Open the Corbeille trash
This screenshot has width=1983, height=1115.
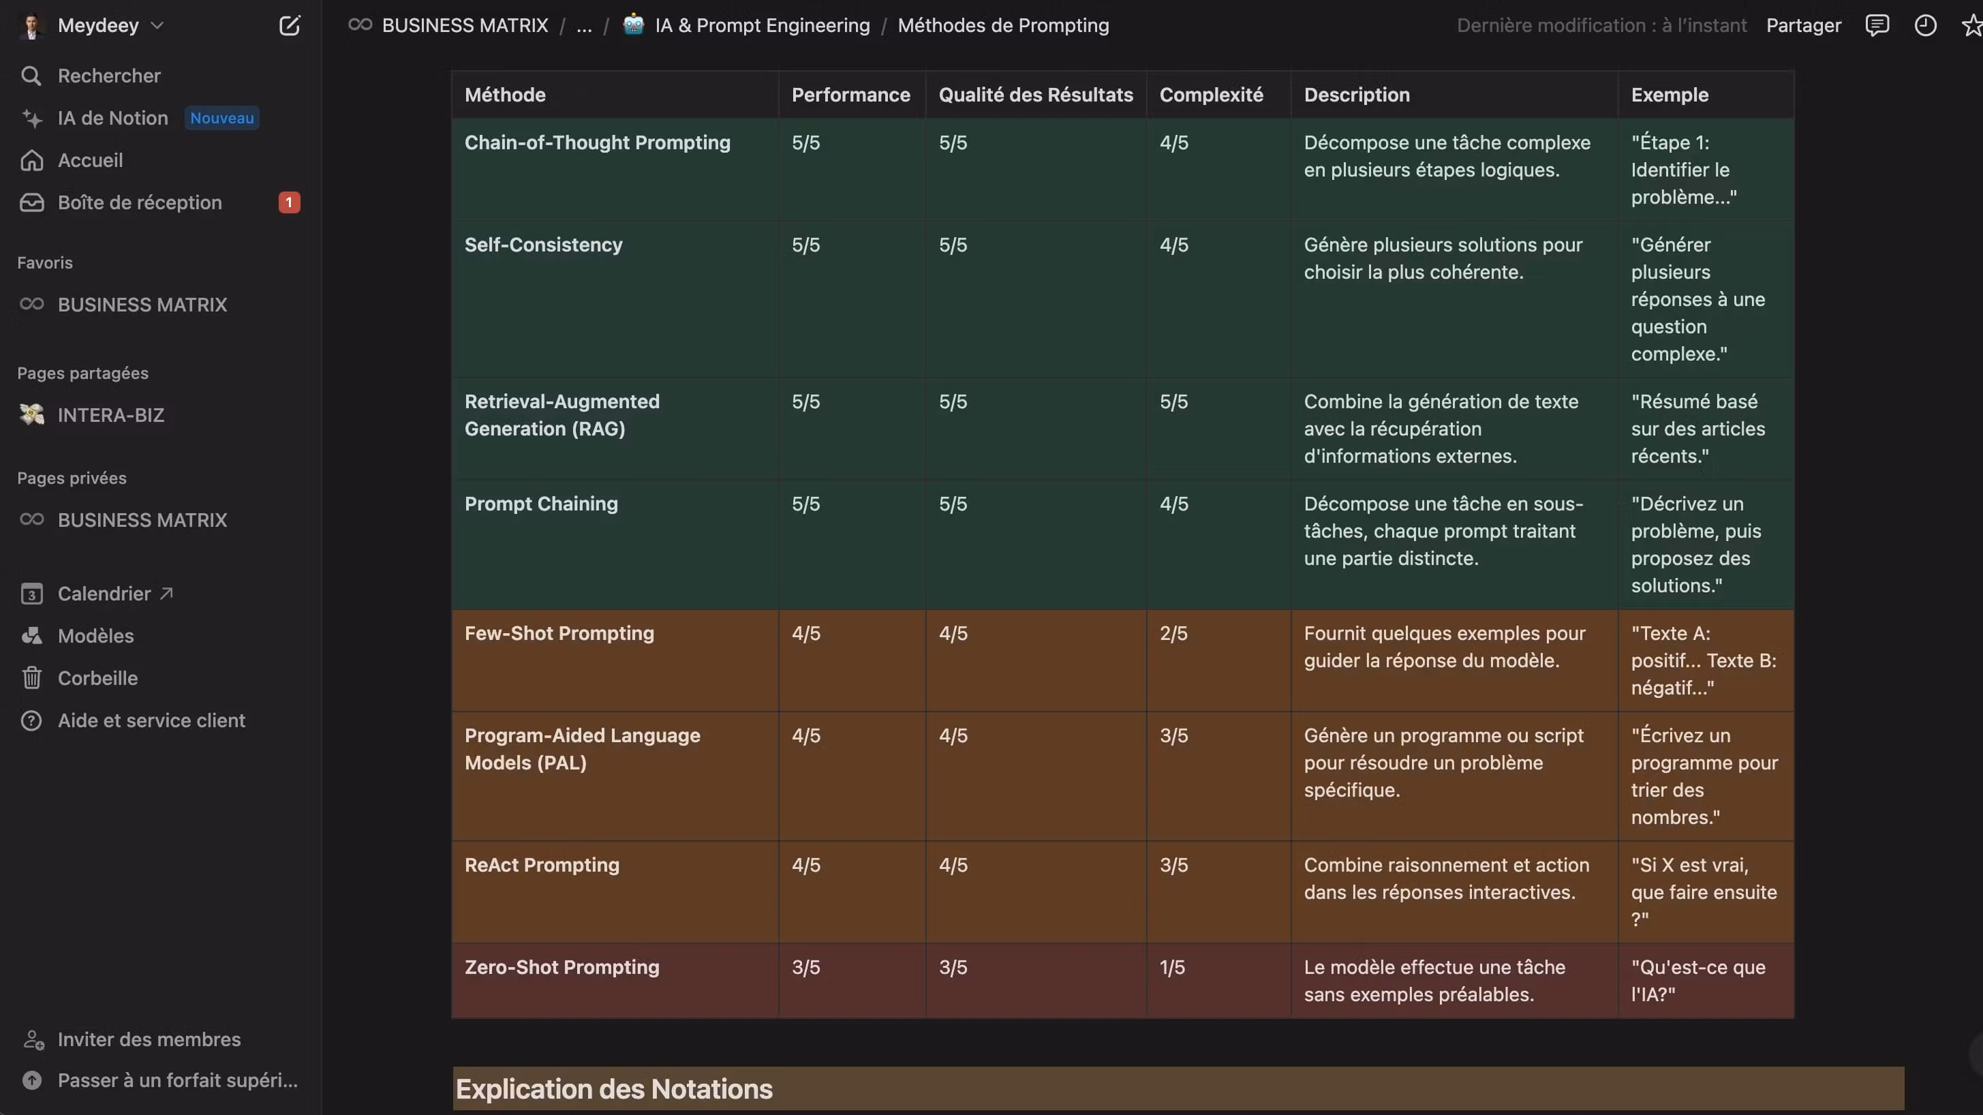coord(97,677)
